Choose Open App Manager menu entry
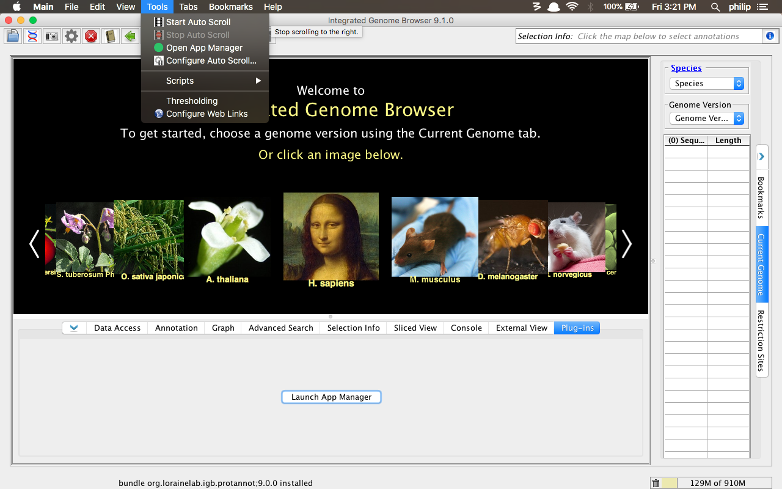Image resolution: width=782 pixels, height=489 pixels. 205,48
